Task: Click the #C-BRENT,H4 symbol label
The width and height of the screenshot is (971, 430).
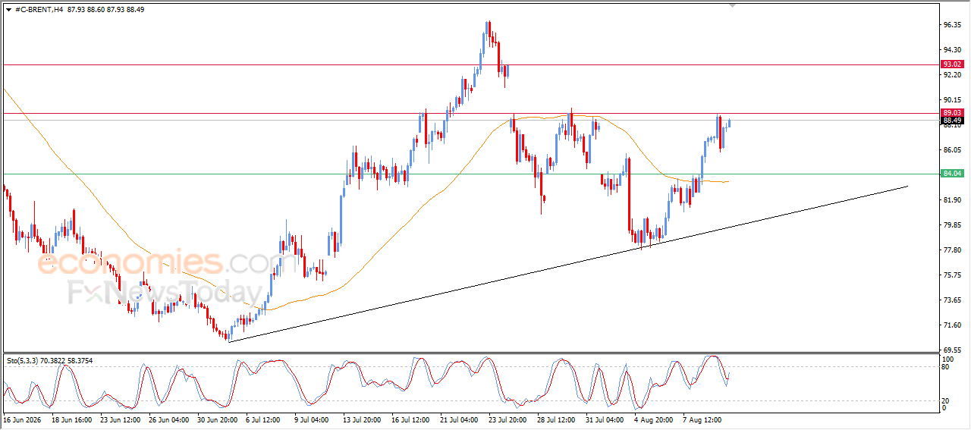Action: (39, 9)
